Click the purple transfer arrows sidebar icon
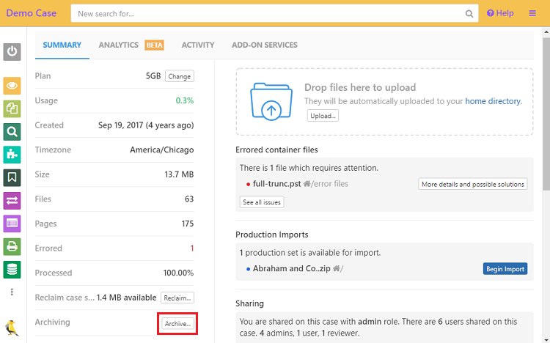The width and height of the screenshot is (550, 343). [12, 200]
